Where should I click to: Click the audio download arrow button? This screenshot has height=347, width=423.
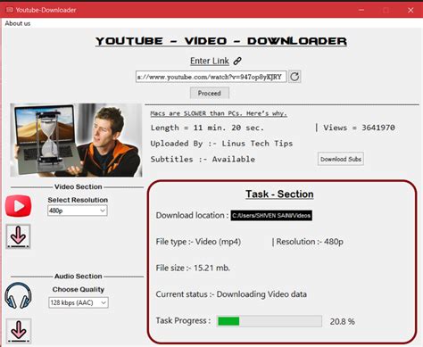[x=19, y=331]
